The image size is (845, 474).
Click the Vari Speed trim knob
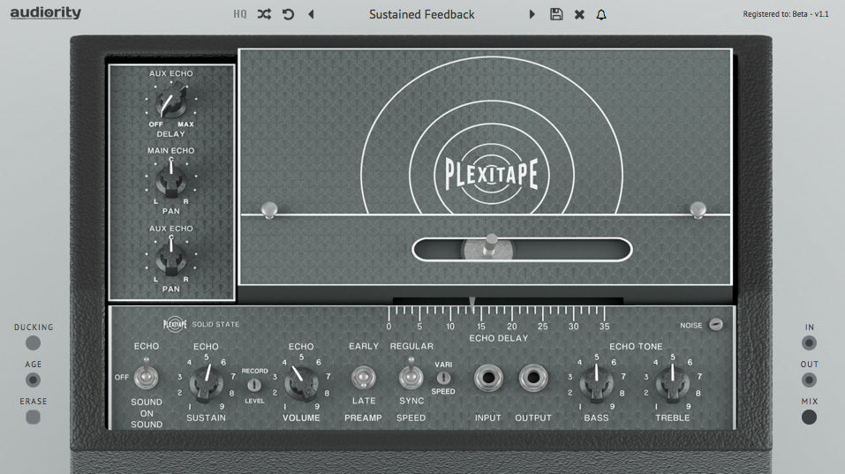443,378
